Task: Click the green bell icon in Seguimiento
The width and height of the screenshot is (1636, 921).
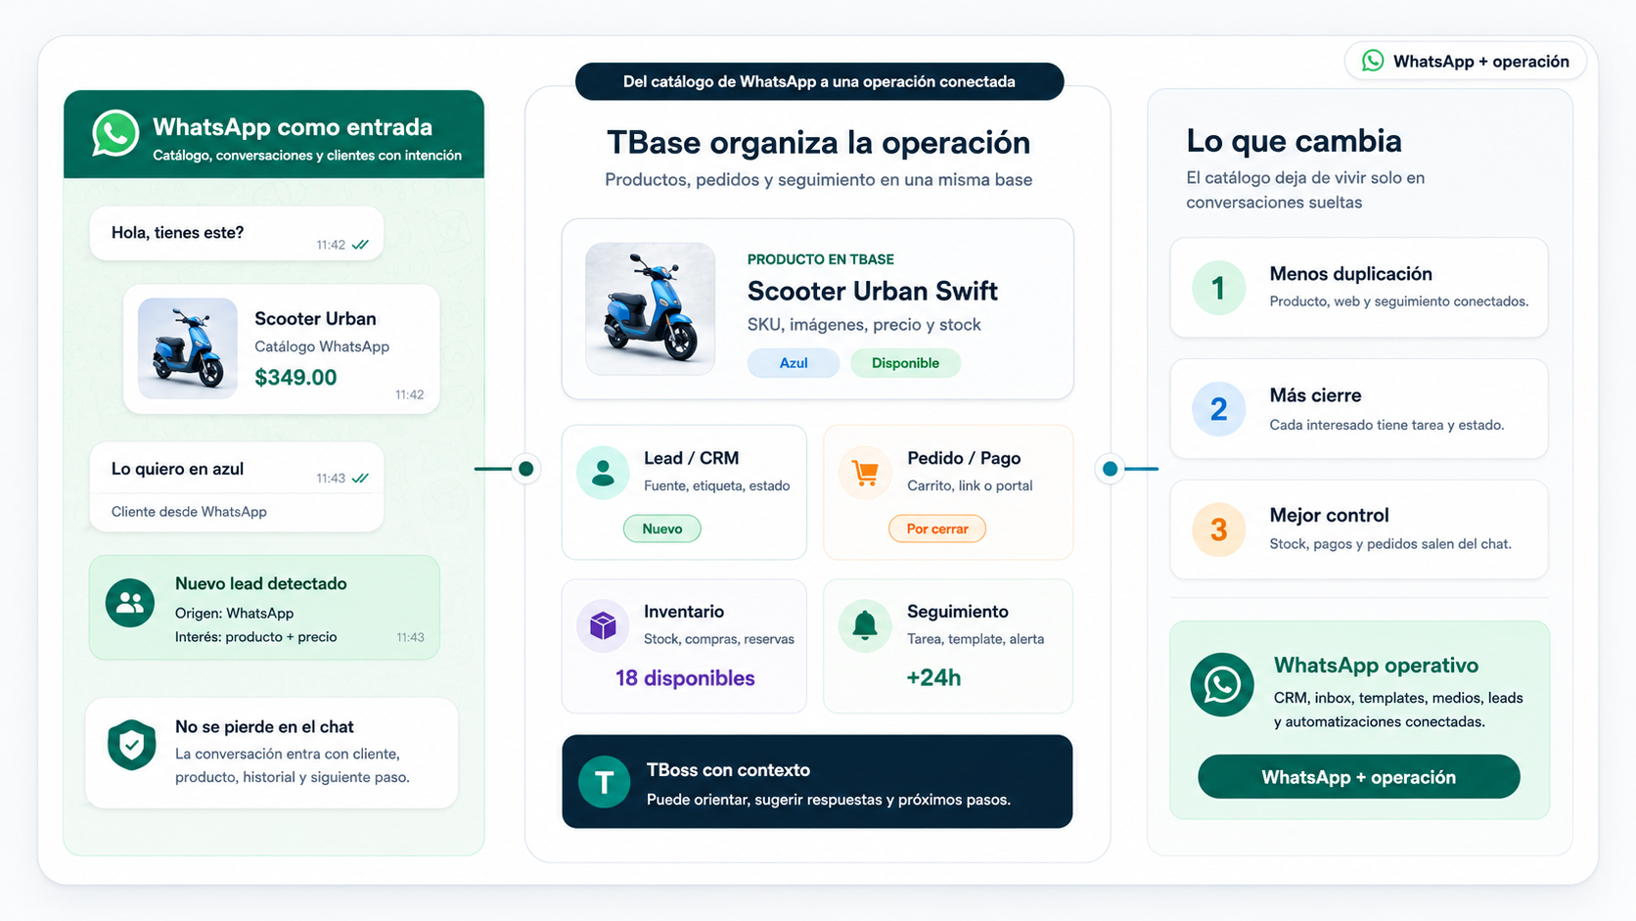Action: click(x=865, y=625)
